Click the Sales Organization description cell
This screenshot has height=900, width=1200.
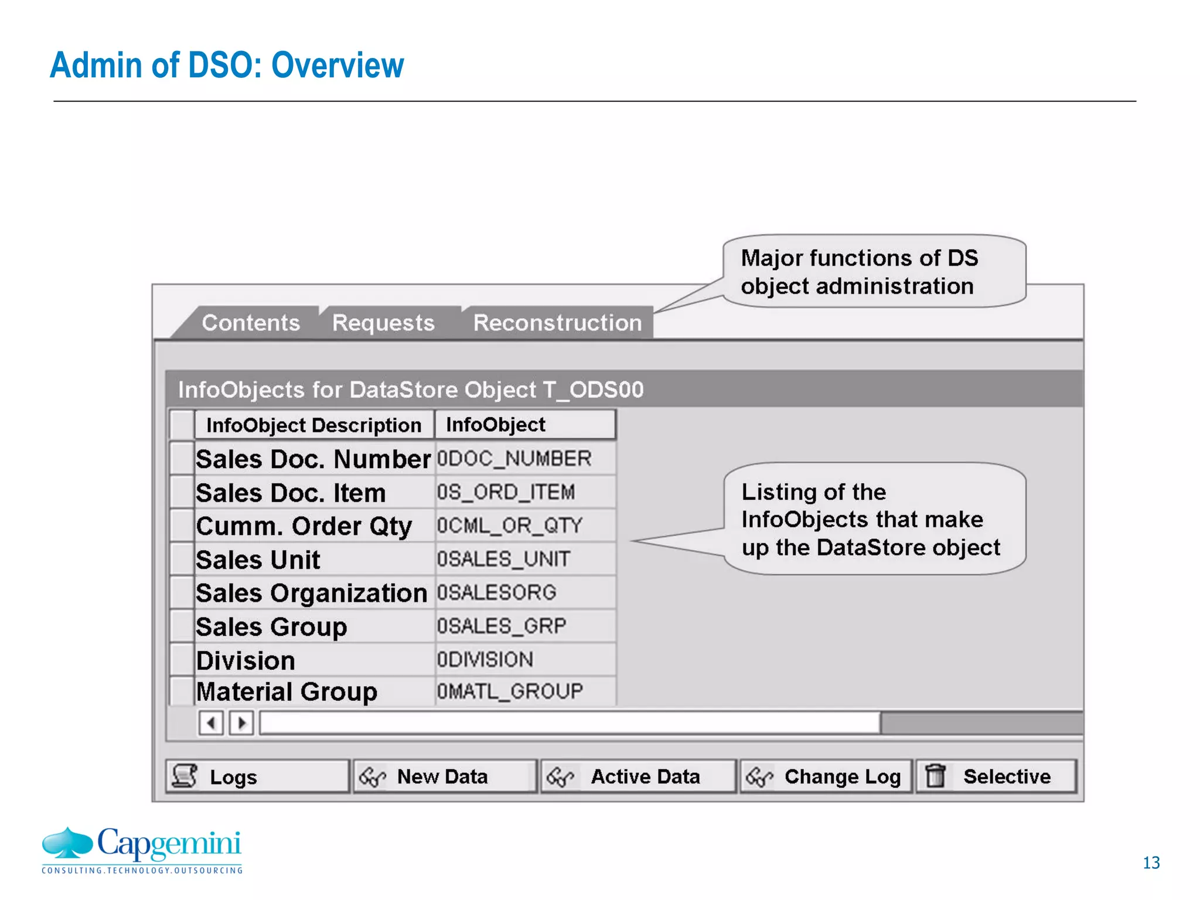point(314,592)
